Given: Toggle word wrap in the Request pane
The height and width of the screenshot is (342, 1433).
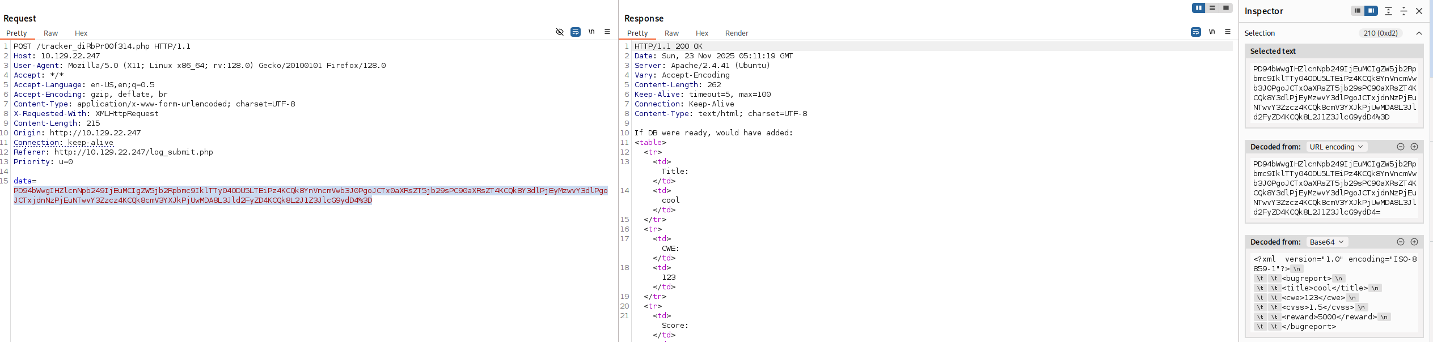Looking at the screenshot, I should 575,32.
